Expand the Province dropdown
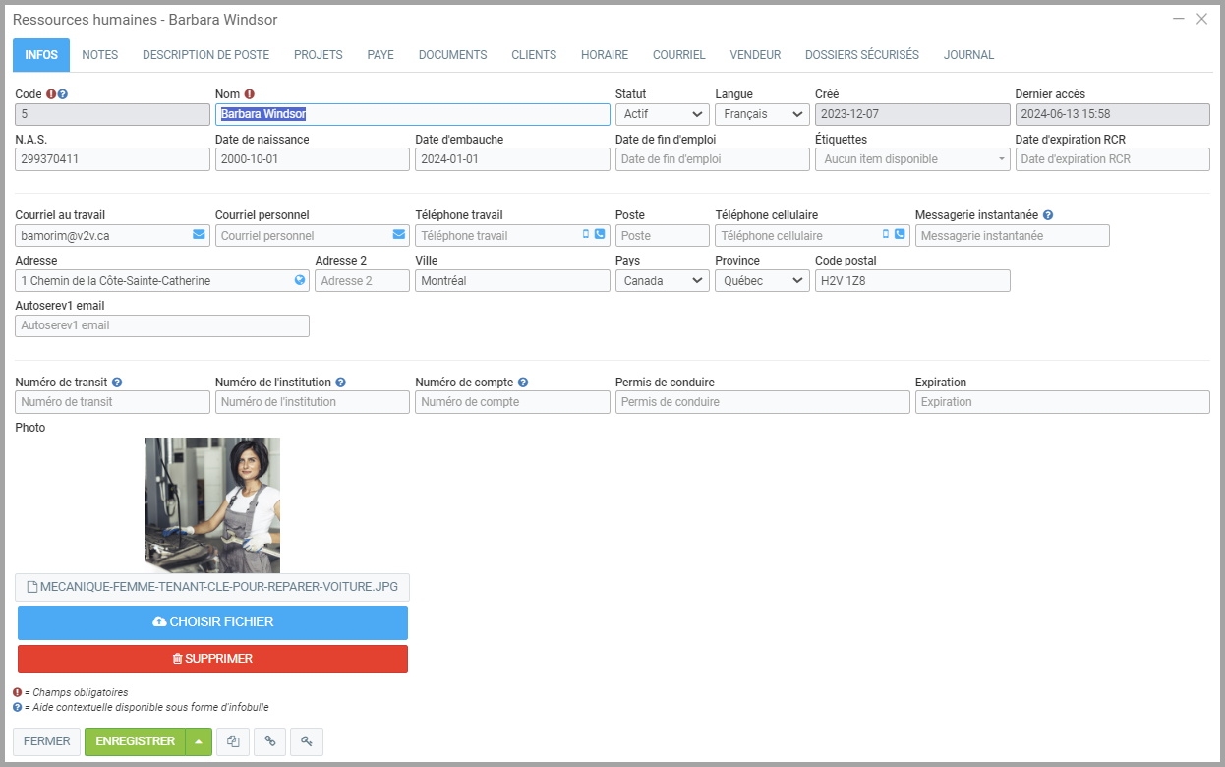 (x=762, y=281)
